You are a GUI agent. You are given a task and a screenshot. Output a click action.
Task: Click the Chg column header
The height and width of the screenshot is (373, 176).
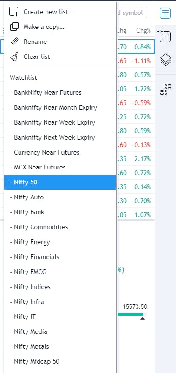point(122,31)
